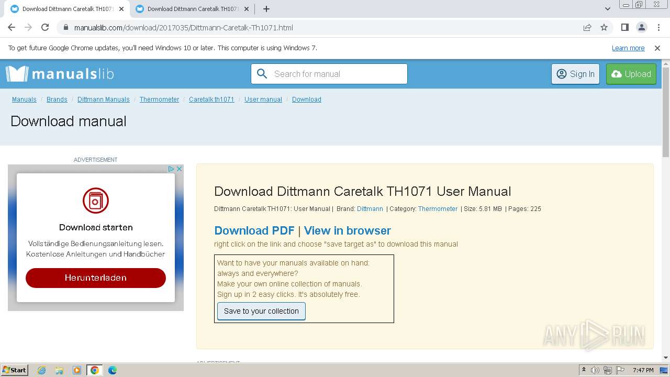Click the Herunterladen ad button

[x=96, y=278]
